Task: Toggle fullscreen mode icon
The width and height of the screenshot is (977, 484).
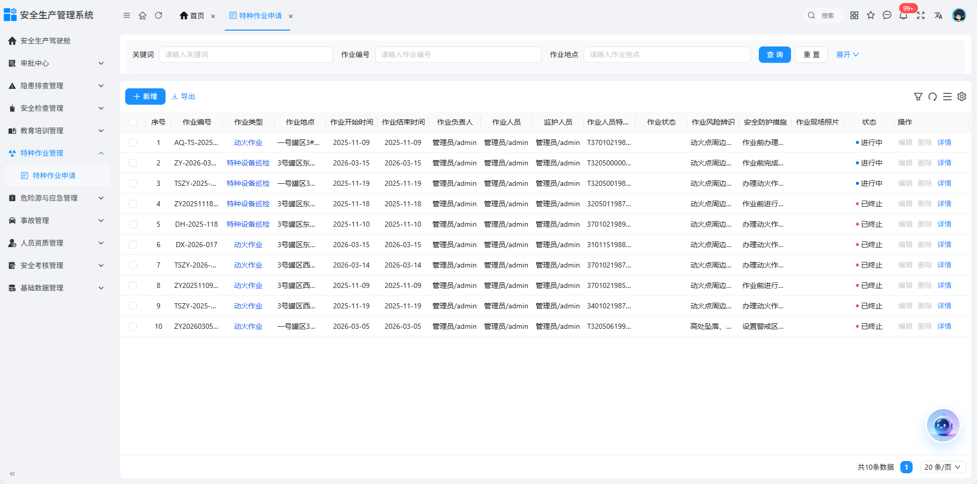Action: [x=921, y=15]
